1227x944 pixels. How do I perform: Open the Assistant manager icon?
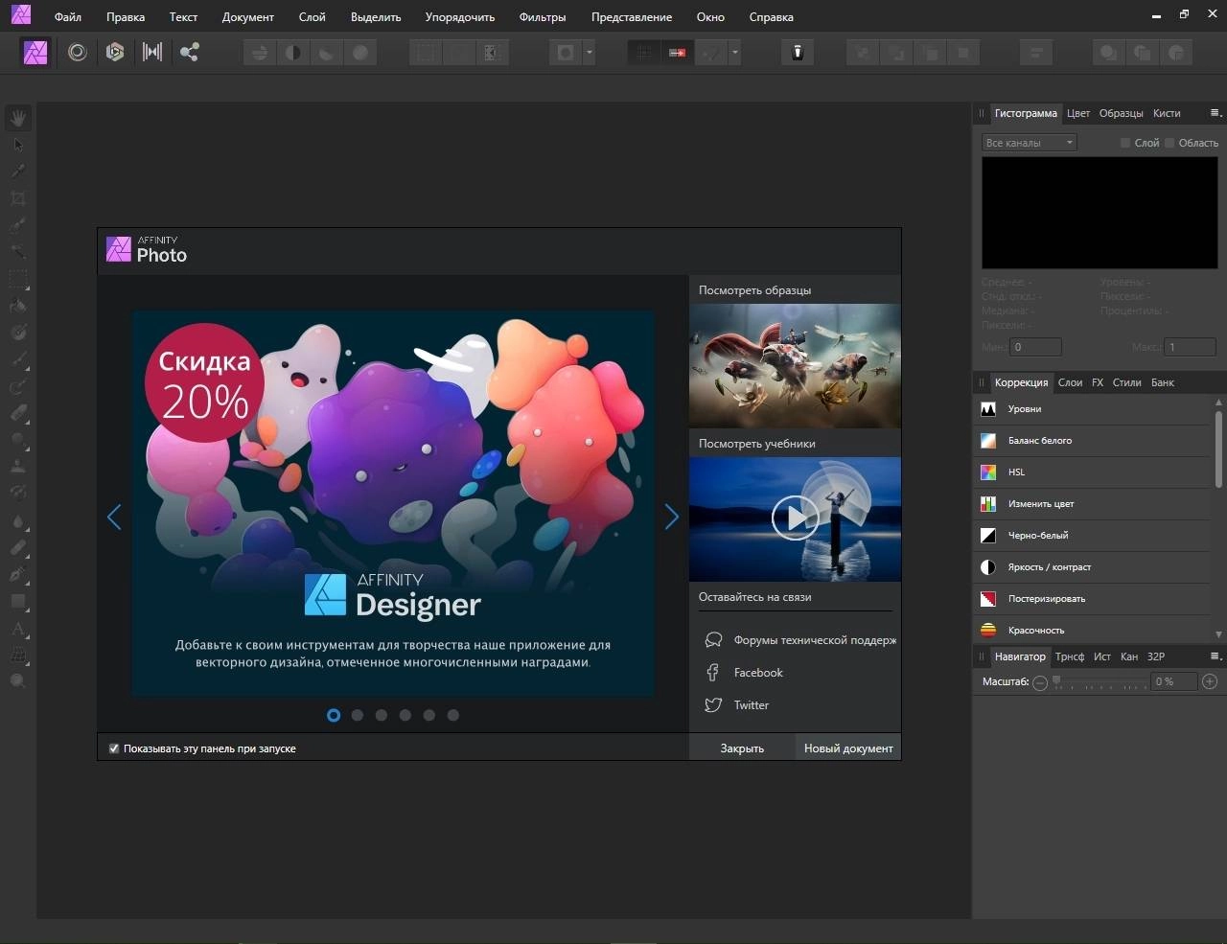pos(797,52)
